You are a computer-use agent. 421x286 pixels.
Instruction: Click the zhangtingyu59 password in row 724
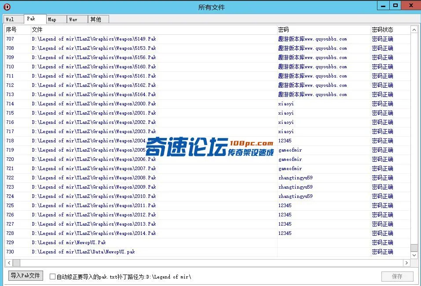tap(295, 196)
